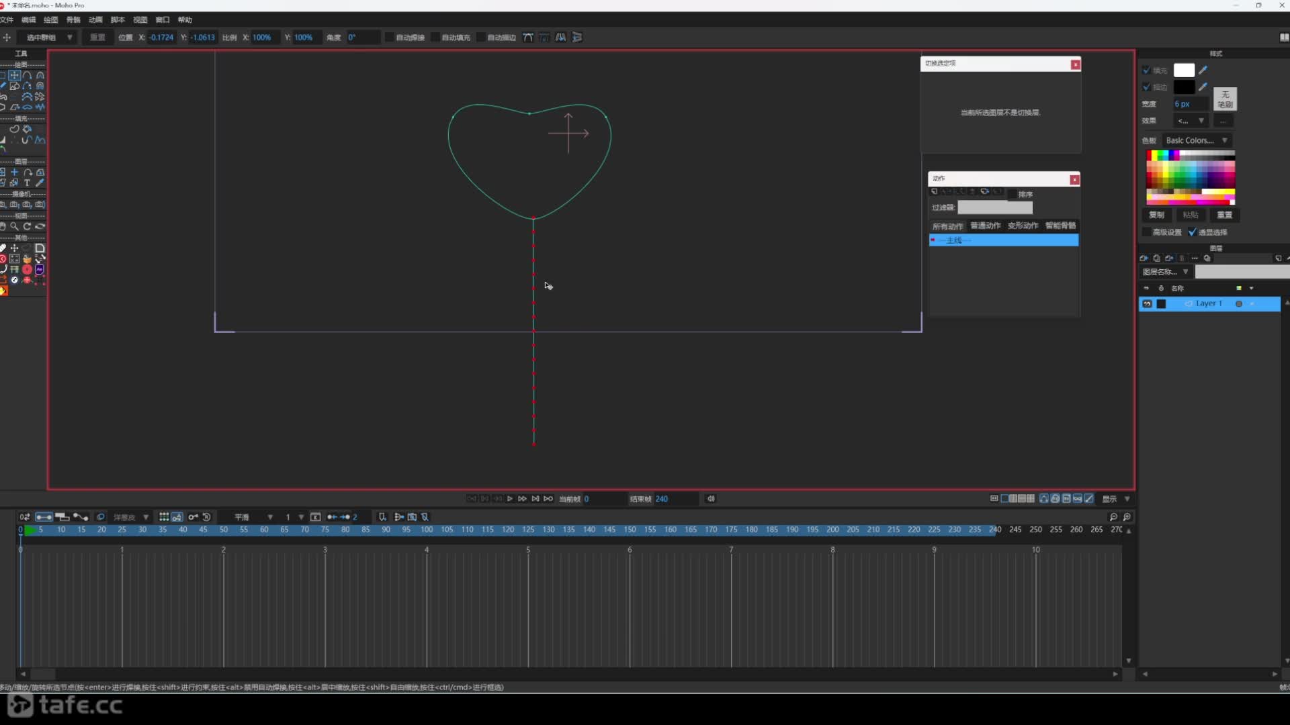Select the Noise tool in Draw section
Image resolution: width=1290 pixels, height=725 pixels.
pyautogui.click(x=40, y=107)
